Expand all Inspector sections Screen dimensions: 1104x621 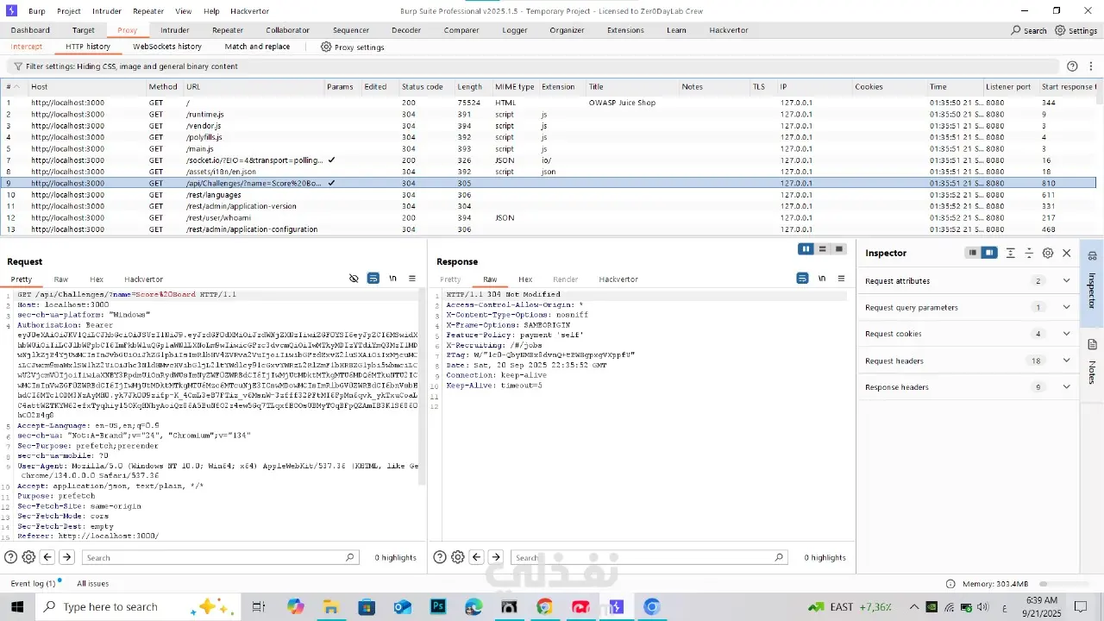[1010, 253]
